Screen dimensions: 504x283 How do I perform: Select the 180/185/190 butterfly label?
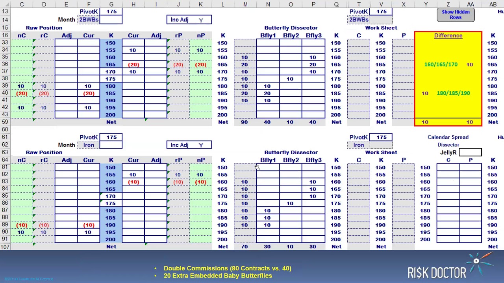(x=453, y=93)
